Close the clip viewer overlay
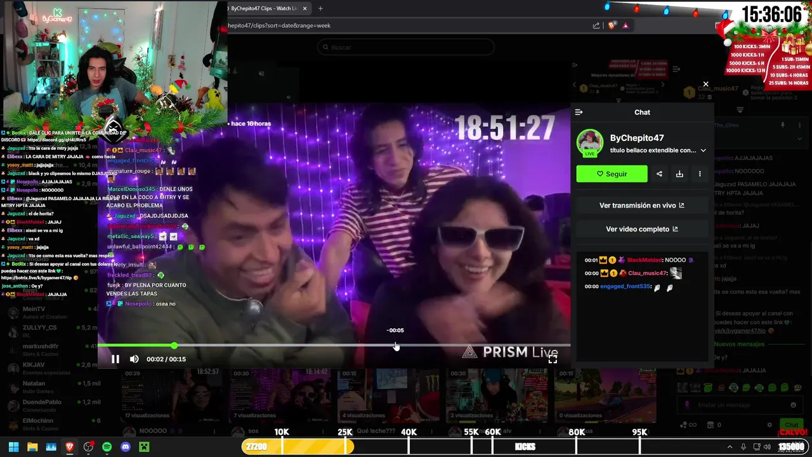 pos(705,84)
